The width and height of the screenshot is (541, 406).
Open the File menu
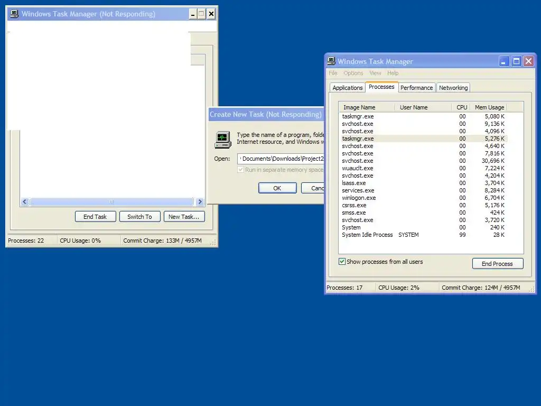333,73
